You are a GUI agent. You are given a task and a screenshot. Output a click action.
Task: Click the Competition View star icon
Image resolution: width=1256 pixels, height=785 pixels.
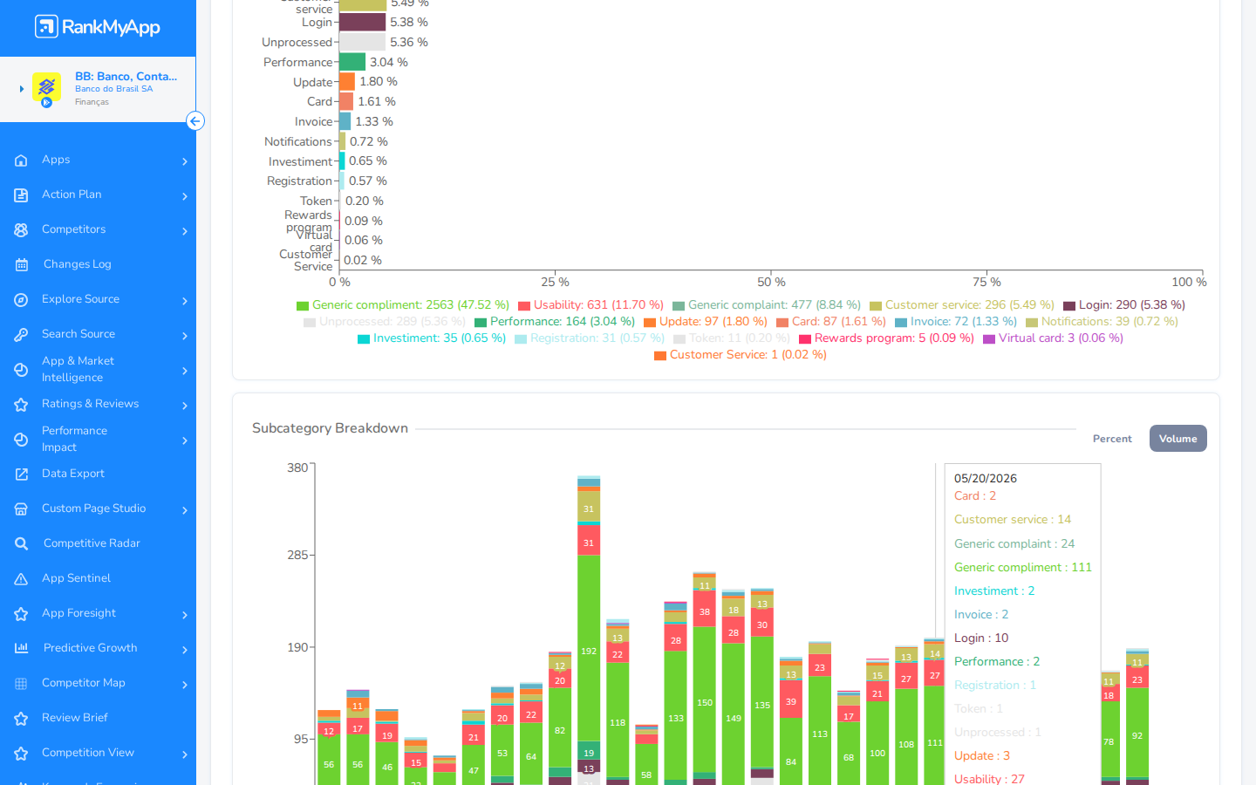coord(21,754)
